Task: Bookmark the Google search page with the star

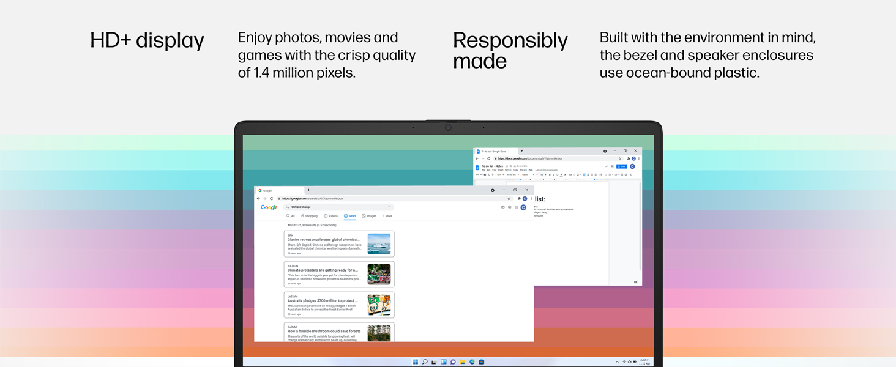Action: (509, 199)
